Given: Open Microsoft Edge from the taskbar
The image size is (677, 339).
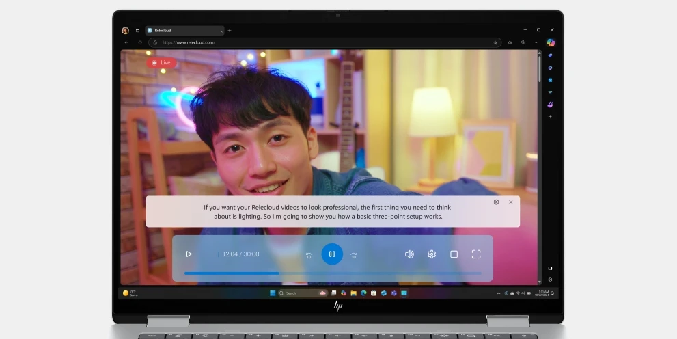Looking at the screenshot, I should 363,293.
